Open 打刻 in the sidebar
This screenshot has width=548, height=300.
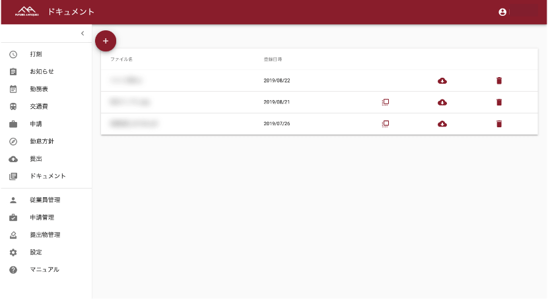click(36, 54)
